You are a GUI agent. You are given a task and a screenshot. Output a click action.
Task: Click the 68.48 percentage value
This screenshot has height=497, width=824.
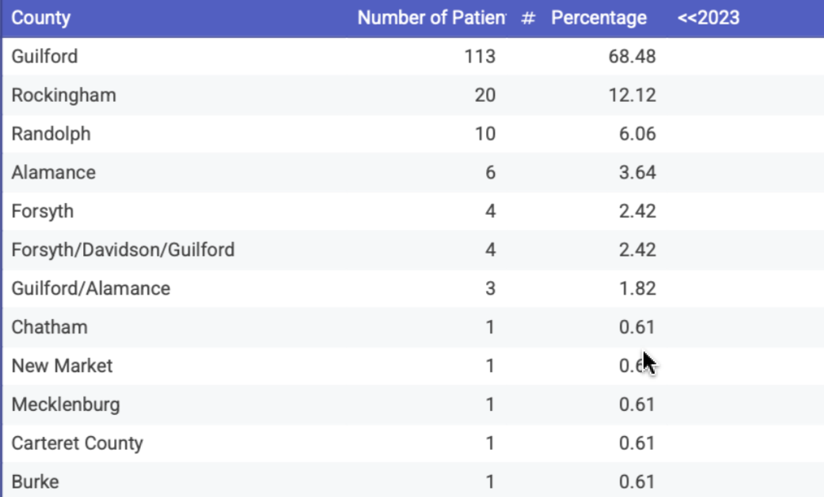click(636, 56)
